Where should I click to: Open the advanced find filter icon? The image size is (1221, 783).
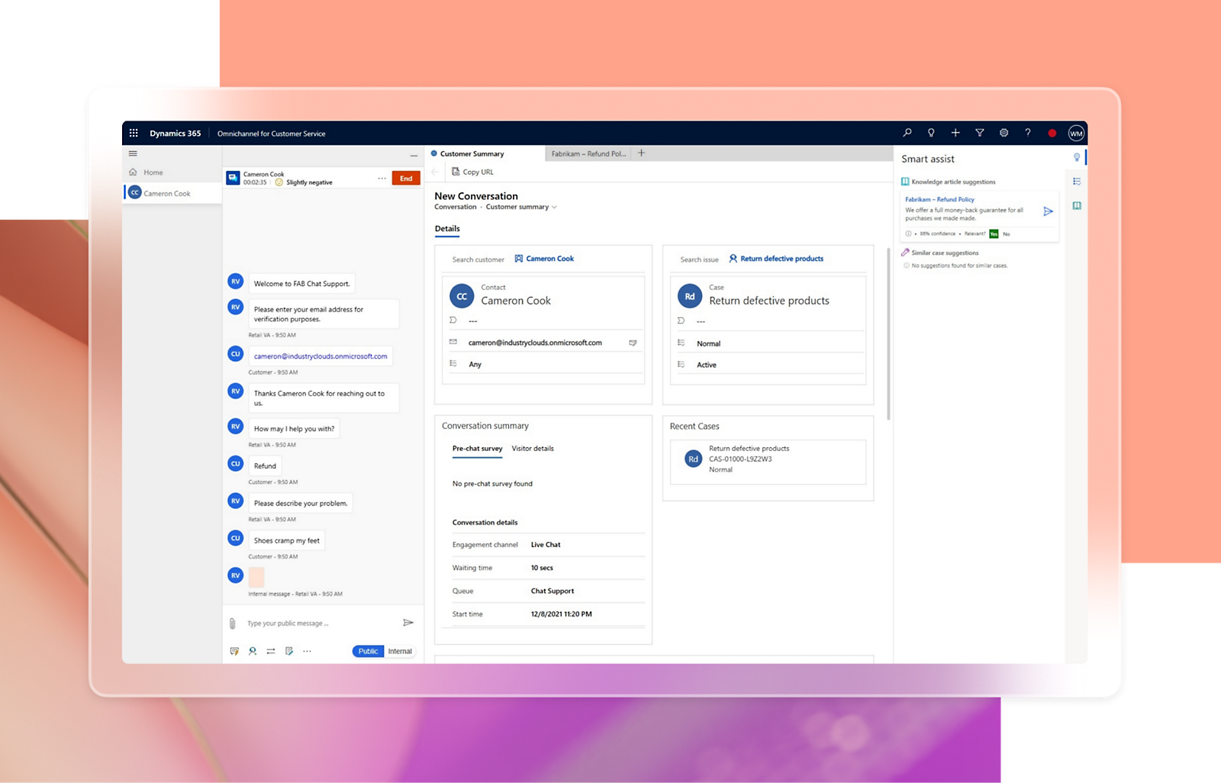click(980, 133)
